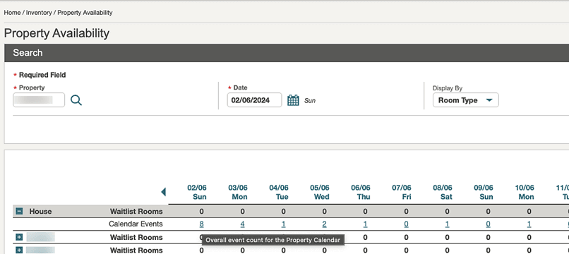Click the Calendar Events row label
The height and width of the screenshot is (254, 569).
[136, 224]
